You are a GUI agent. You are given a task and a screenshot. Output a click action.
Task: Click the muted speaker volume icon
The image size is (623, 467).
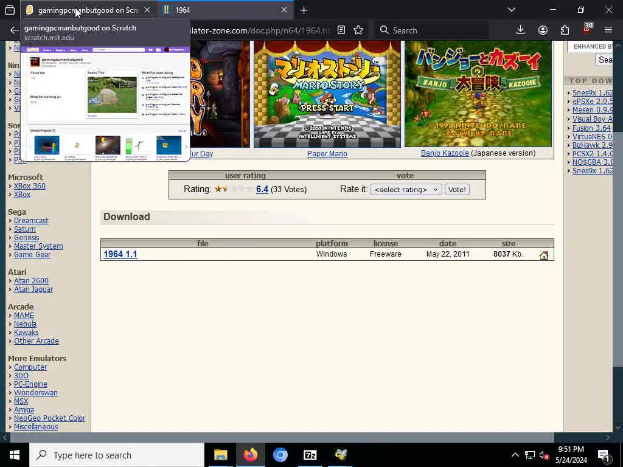click(x=544, y=455)
